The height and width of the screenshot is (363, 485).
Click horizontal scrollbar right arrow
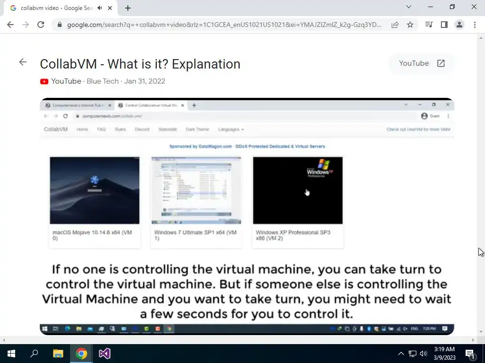click(x=473, y=340)
